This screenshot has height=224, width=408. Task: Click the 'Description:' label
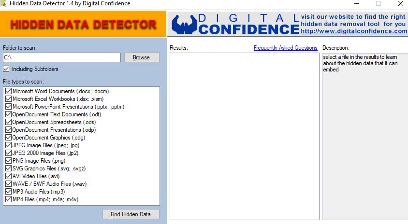[x=336, y=48]
